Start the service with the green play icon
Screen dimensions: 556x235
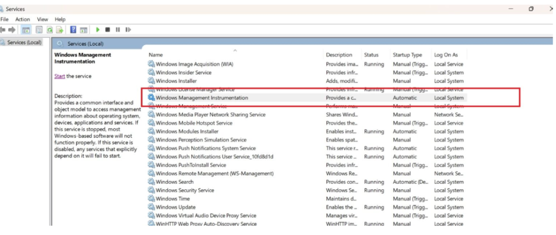point(98,30)
